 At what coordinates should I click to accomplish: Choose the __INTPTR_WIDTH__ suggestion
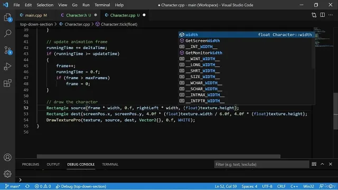[246, 101]
